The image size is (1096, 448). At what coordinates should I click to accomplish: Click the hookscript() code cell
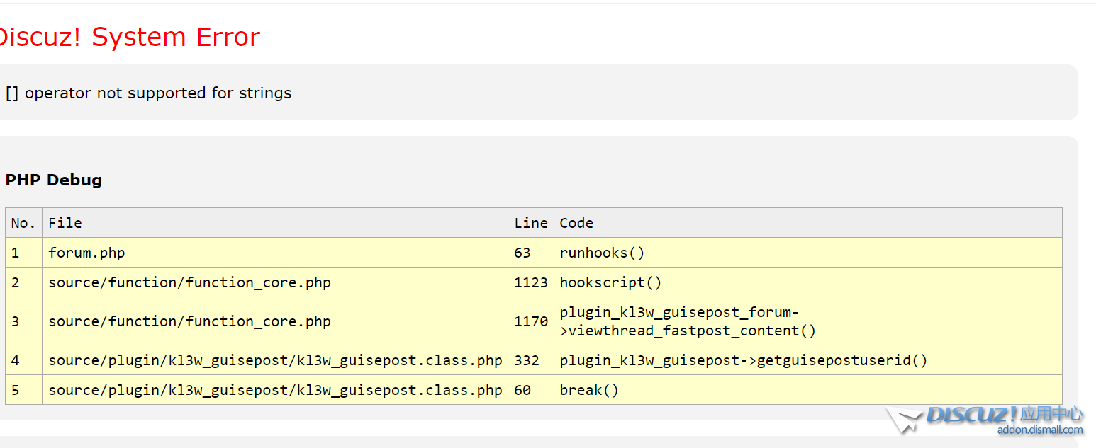pyautogui.click(x=610, y=282)
